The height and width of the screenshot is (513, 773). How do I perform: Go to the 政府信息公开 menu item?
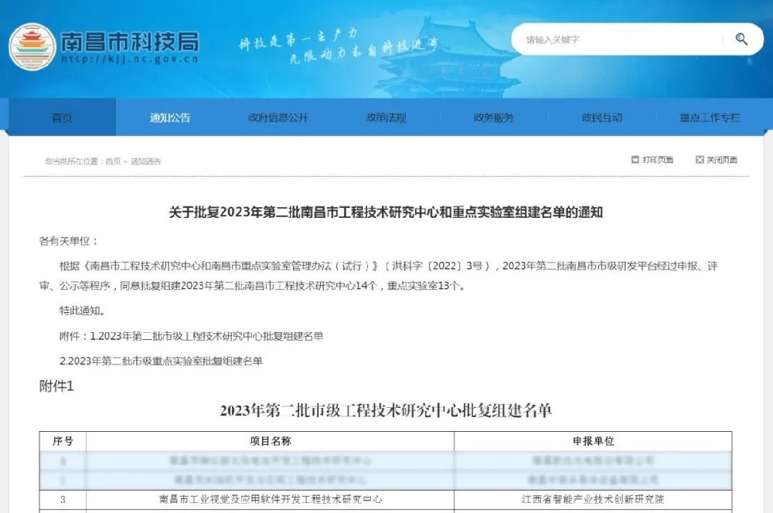(x=278, y=118)
